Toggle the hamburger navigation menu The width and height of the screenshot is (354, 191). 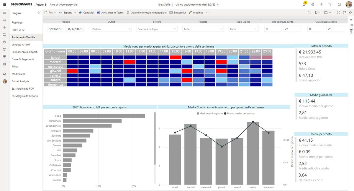(4, 13)
